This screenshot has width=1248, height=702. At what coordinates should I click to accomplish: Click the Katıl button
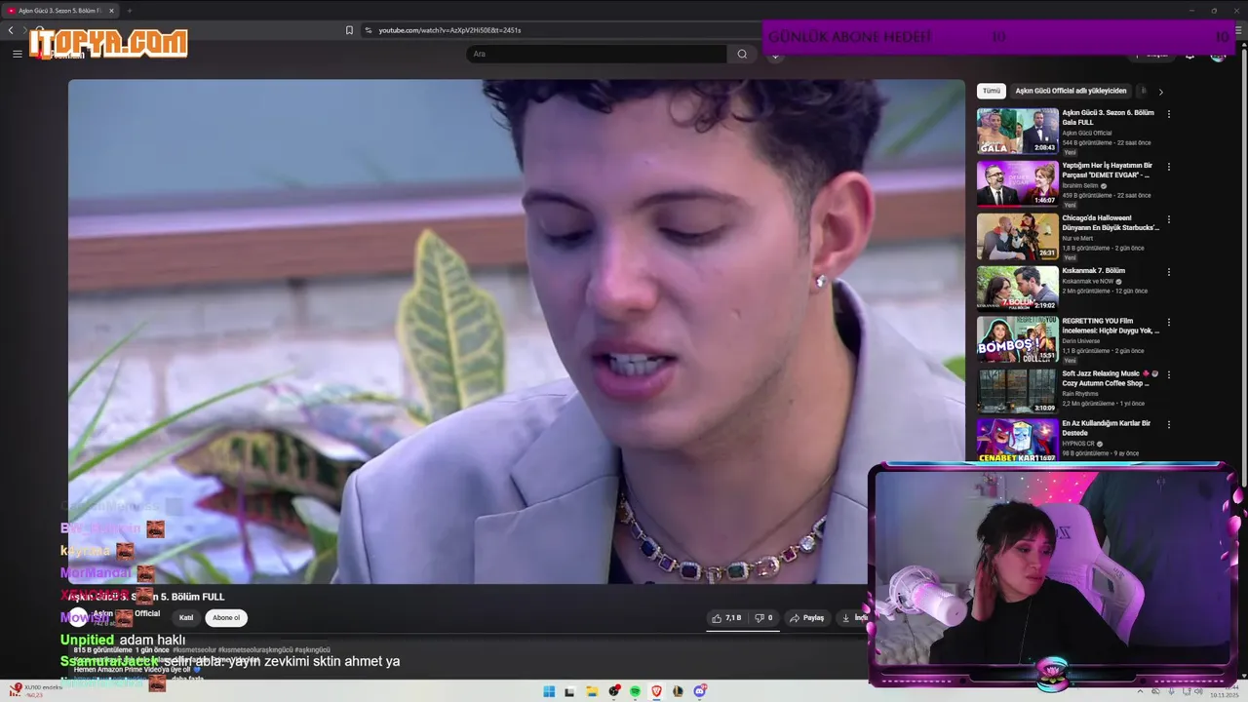coord(186,617)
